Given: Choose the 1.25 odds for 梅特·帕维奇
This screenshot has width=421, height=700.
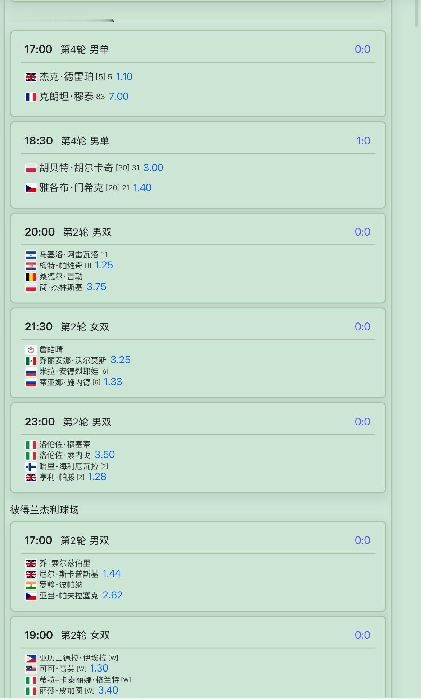Looking at the screenshot, I should 104,265.
